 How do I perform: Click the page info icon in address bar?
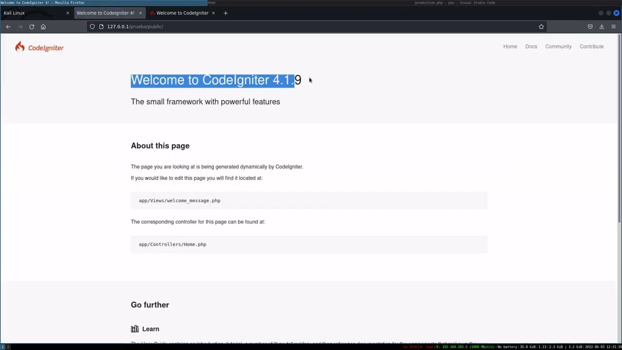[101, 27]
